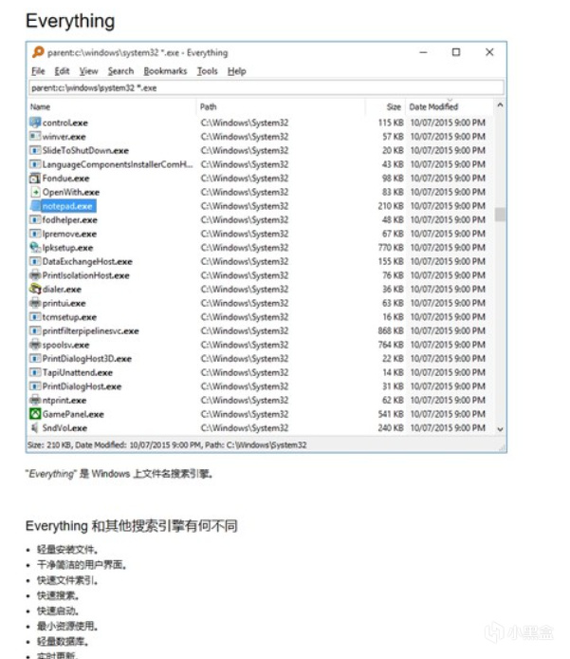Select the SndVol.exe file name
The width and height of the screenshot is (570, 659).
(64, 428)
